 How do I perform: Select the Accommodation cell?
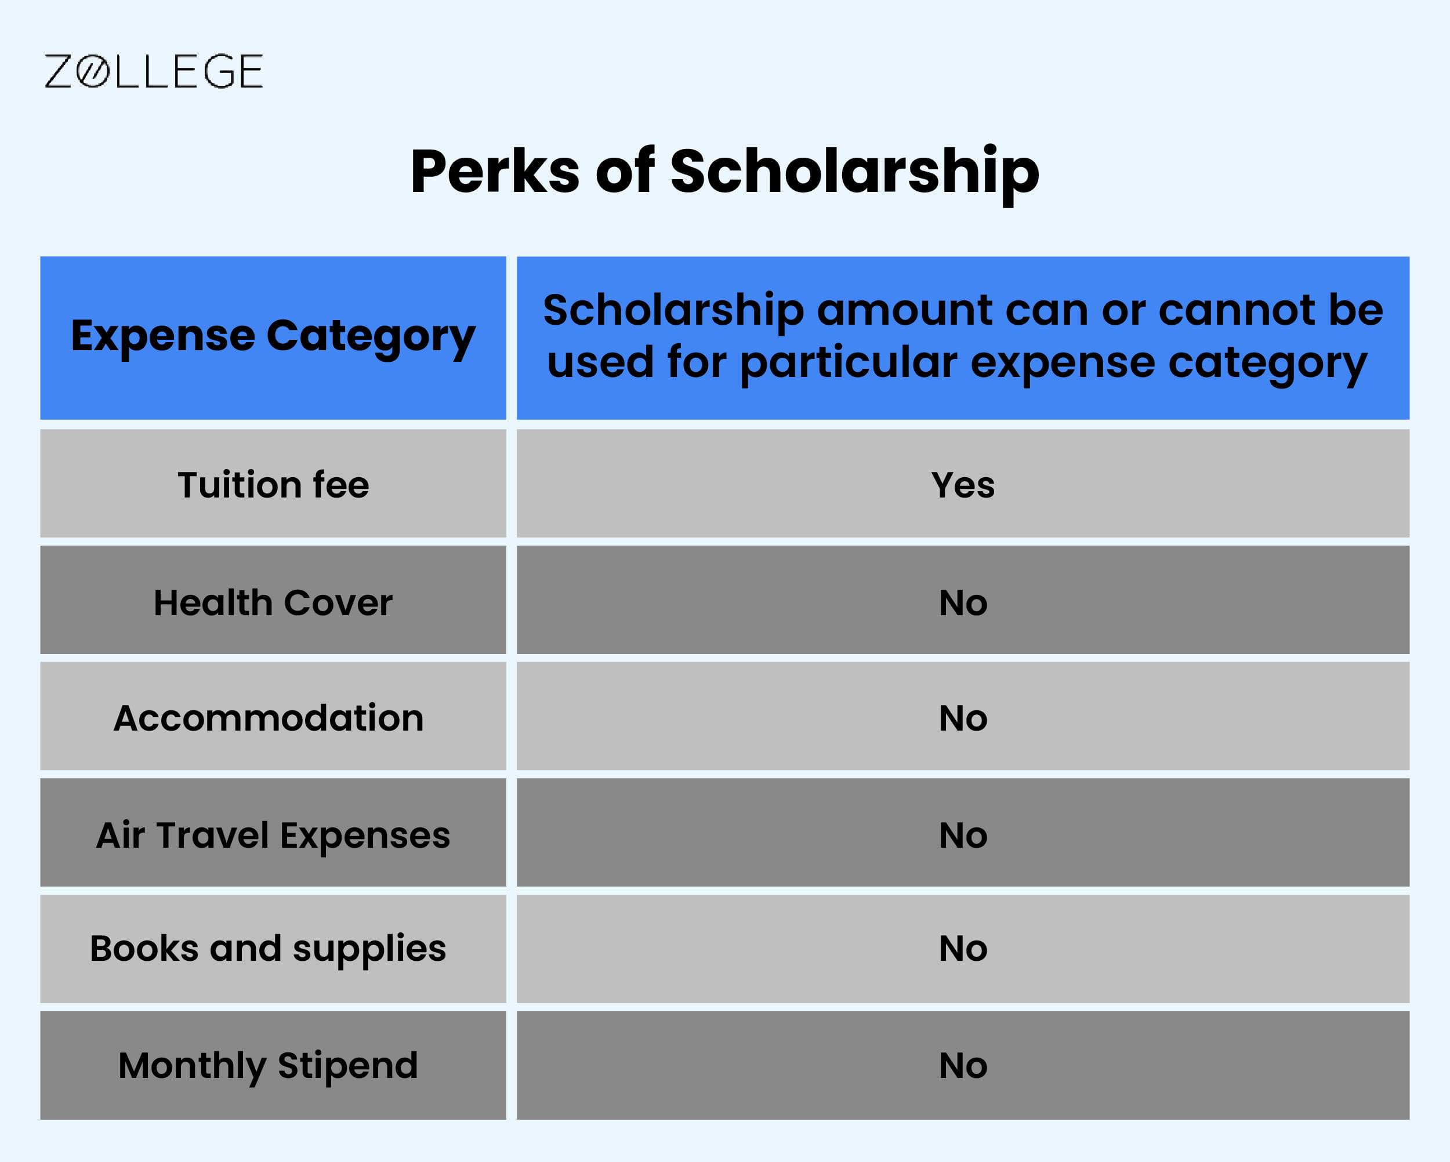[x=273, y=716]
